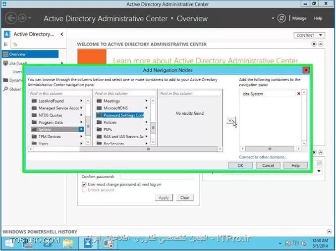
Task: Collapse the Welcome section chevron
Action: click(x=321, y=44)
